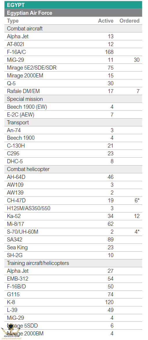Click the E-2C (AEW) row
This screenshot has height=340, width=148.
tap(73, 115)
